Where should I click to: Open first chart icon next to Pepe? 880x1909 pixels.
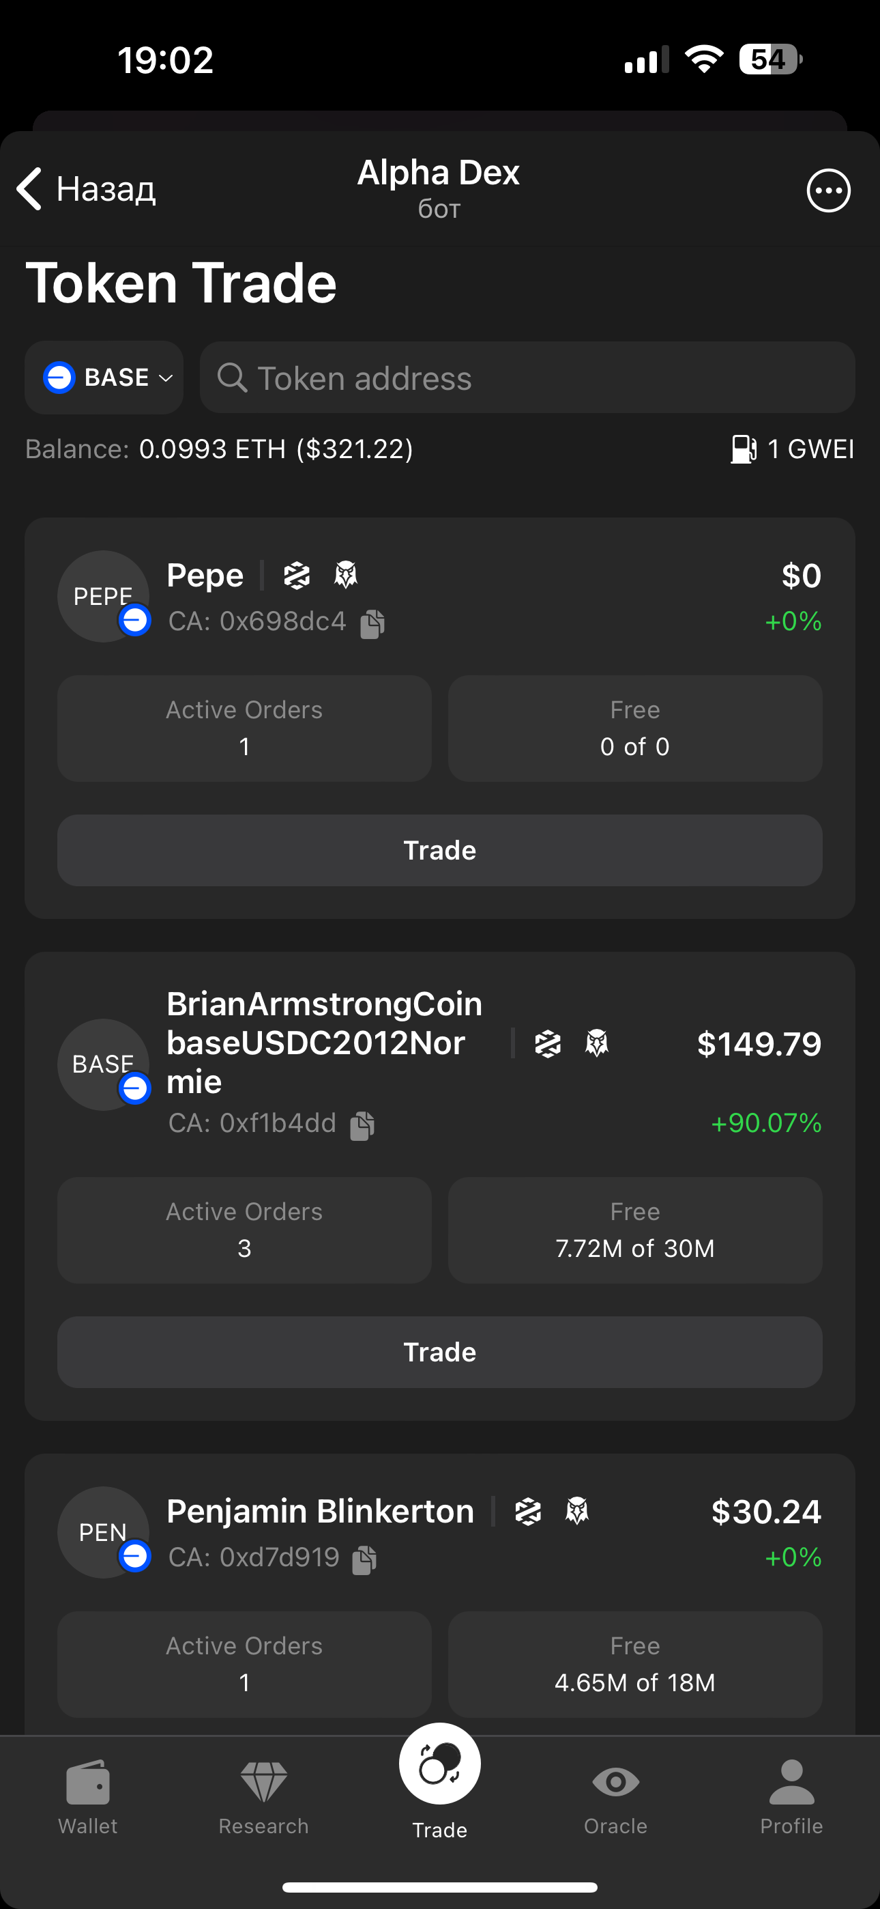point(296,575)
